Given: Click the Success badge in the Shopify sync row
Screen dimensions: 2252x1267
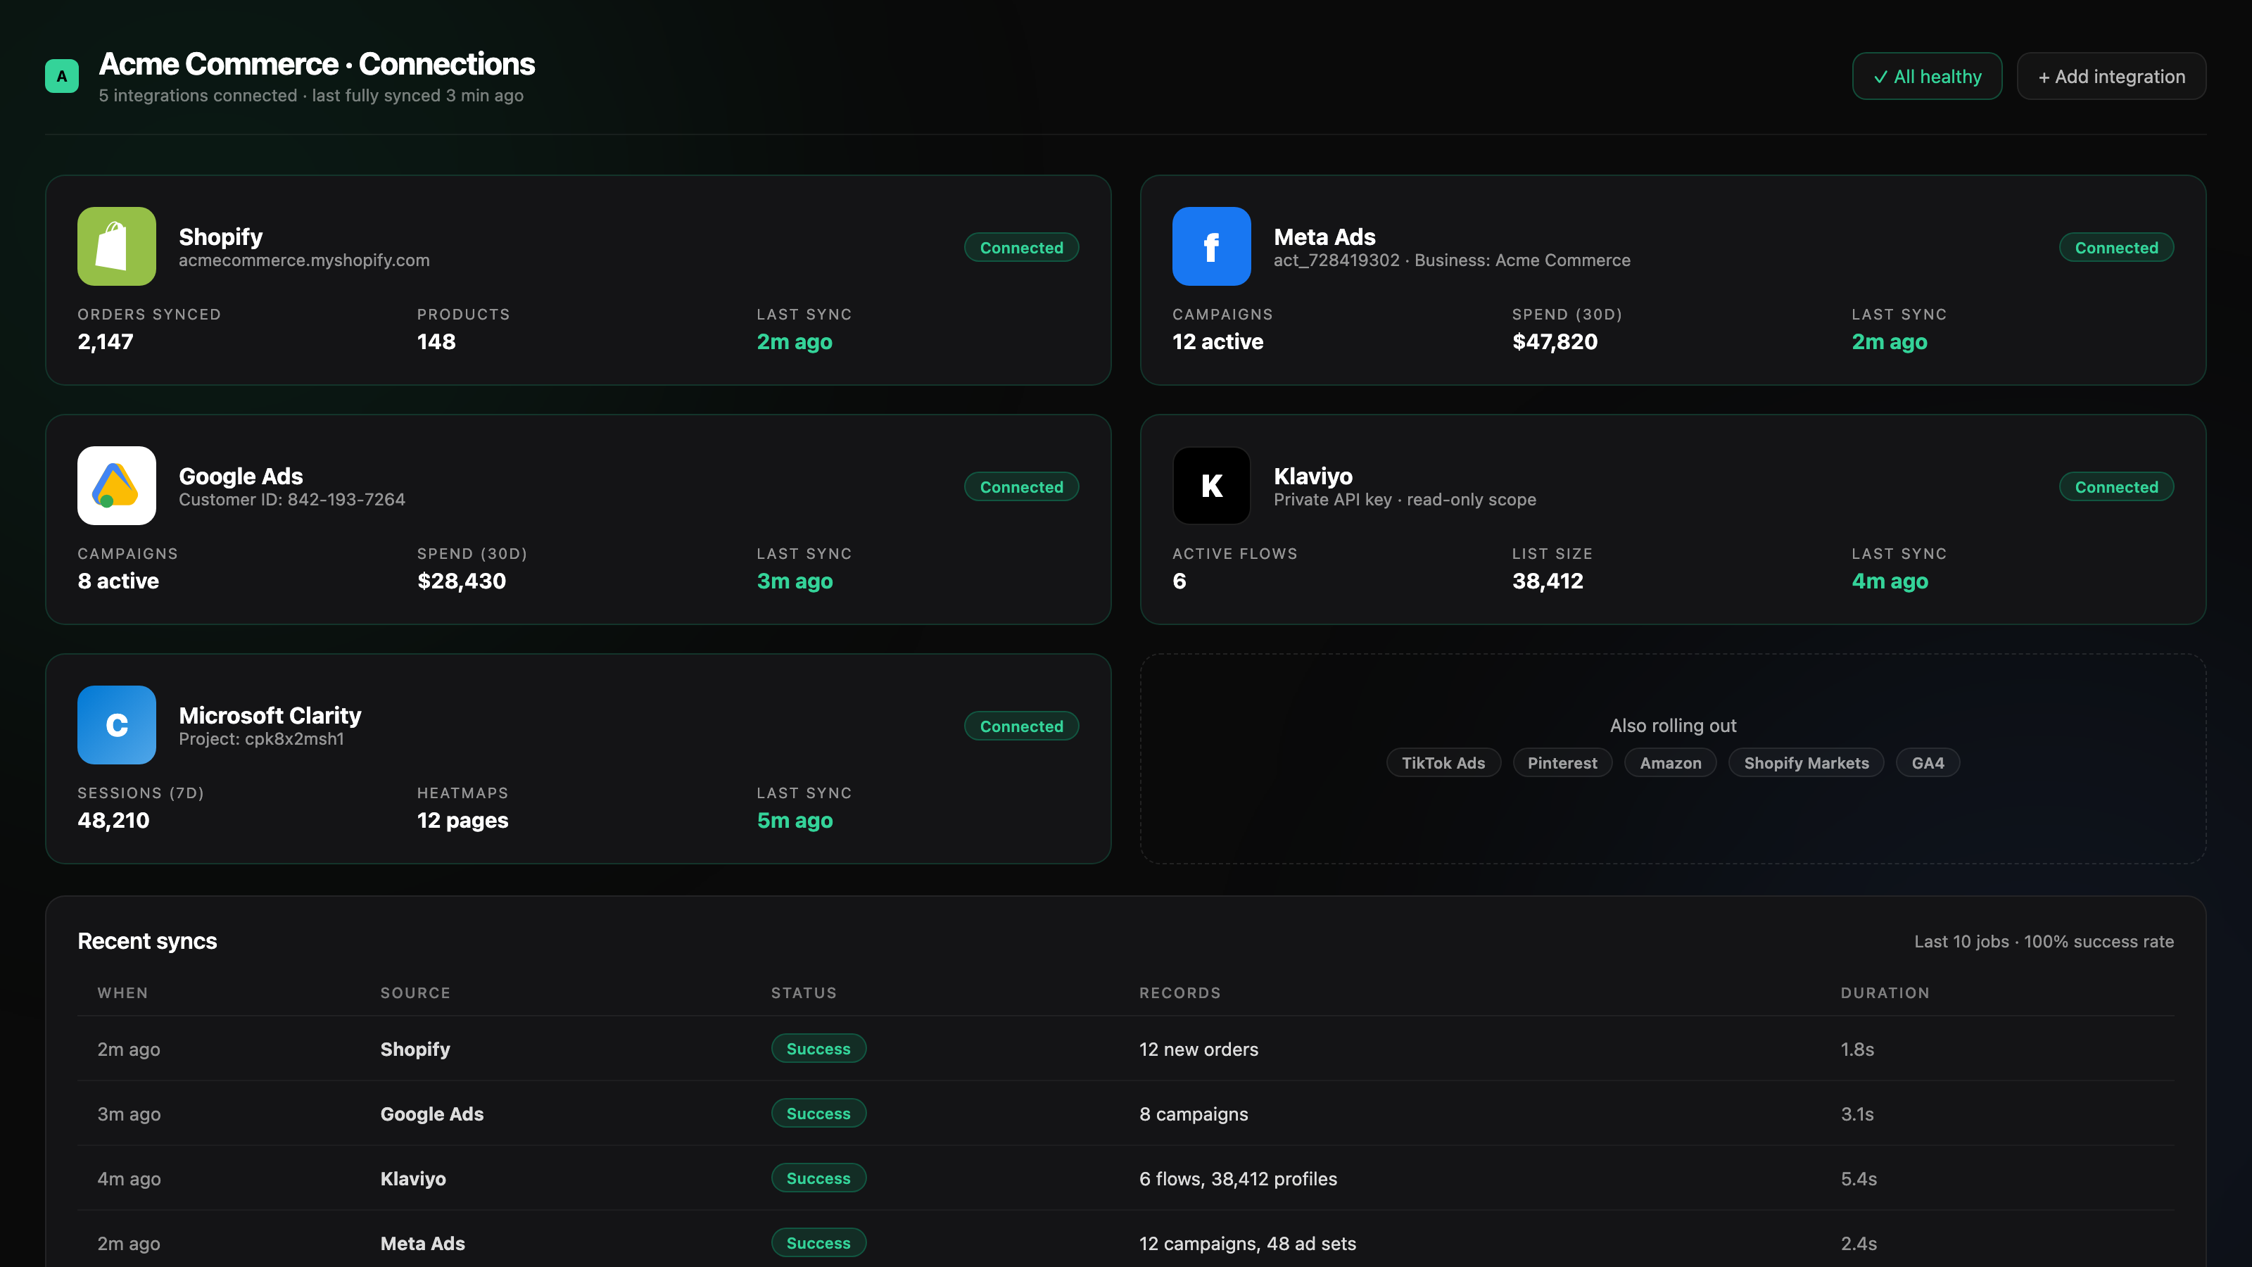Looking at the screenshot, I should click(818, 1048).
